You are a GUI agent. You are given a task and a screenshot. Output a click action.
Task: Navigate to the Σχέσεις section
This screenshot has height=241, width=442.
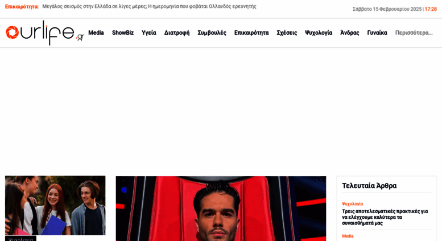[287, 32]
